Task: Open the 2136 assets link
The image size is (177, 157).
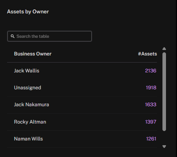Action: (151, 71)
